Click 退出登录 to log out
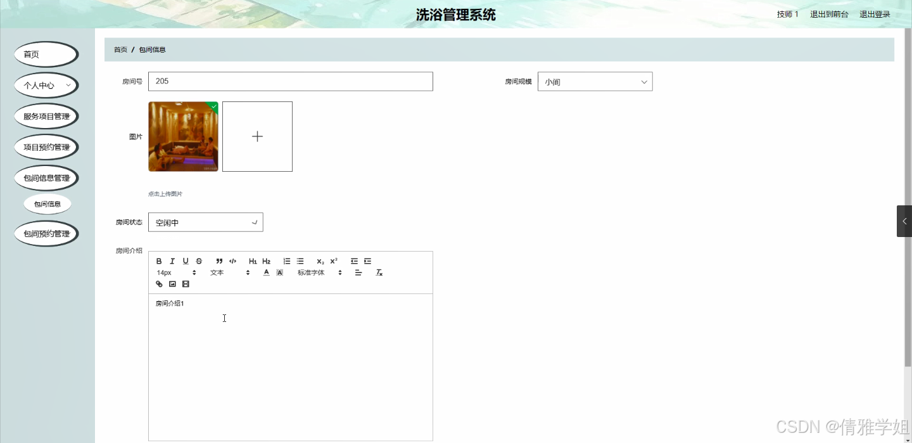This screenshot has width=912, height=443. (x=875, y=14)
